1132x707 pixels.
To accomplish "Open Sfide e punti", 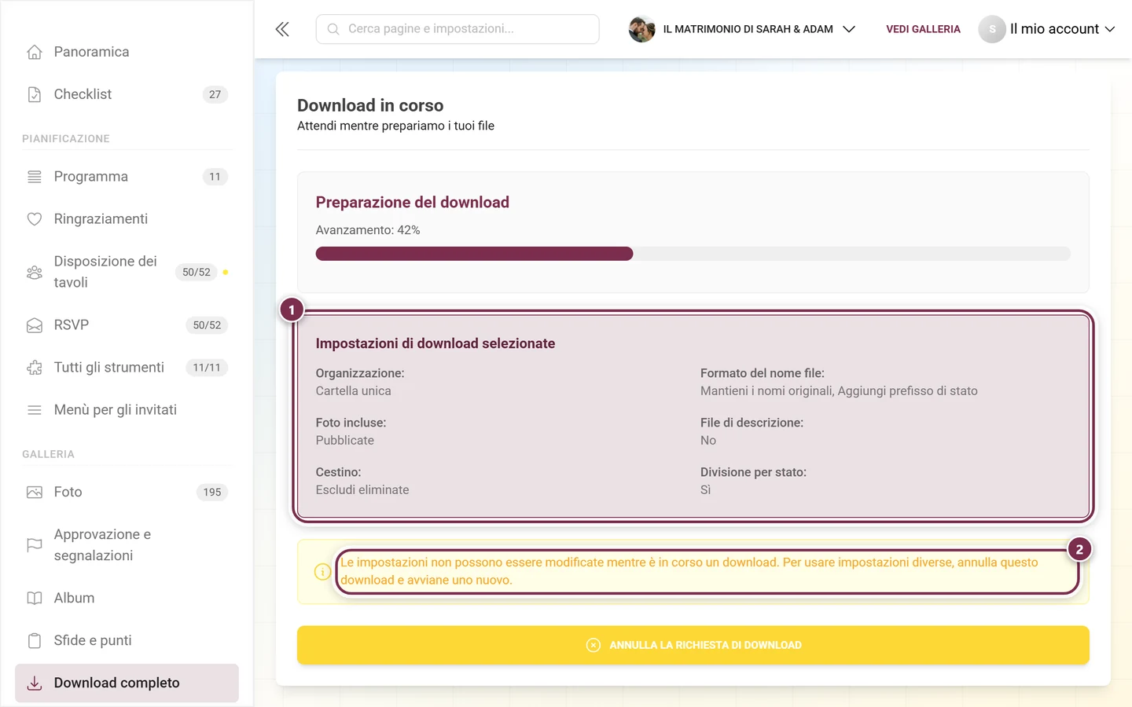I will [x=127, y=641].
